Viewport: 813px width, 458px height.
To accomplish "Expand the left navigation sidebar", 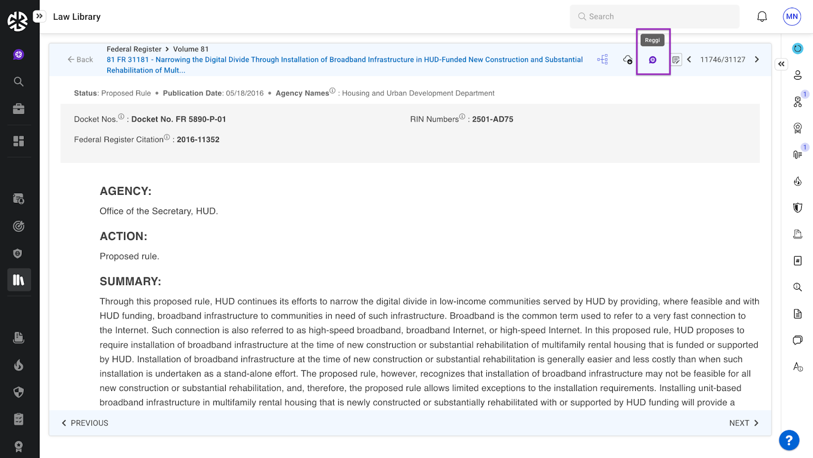I will coord(39,16).
